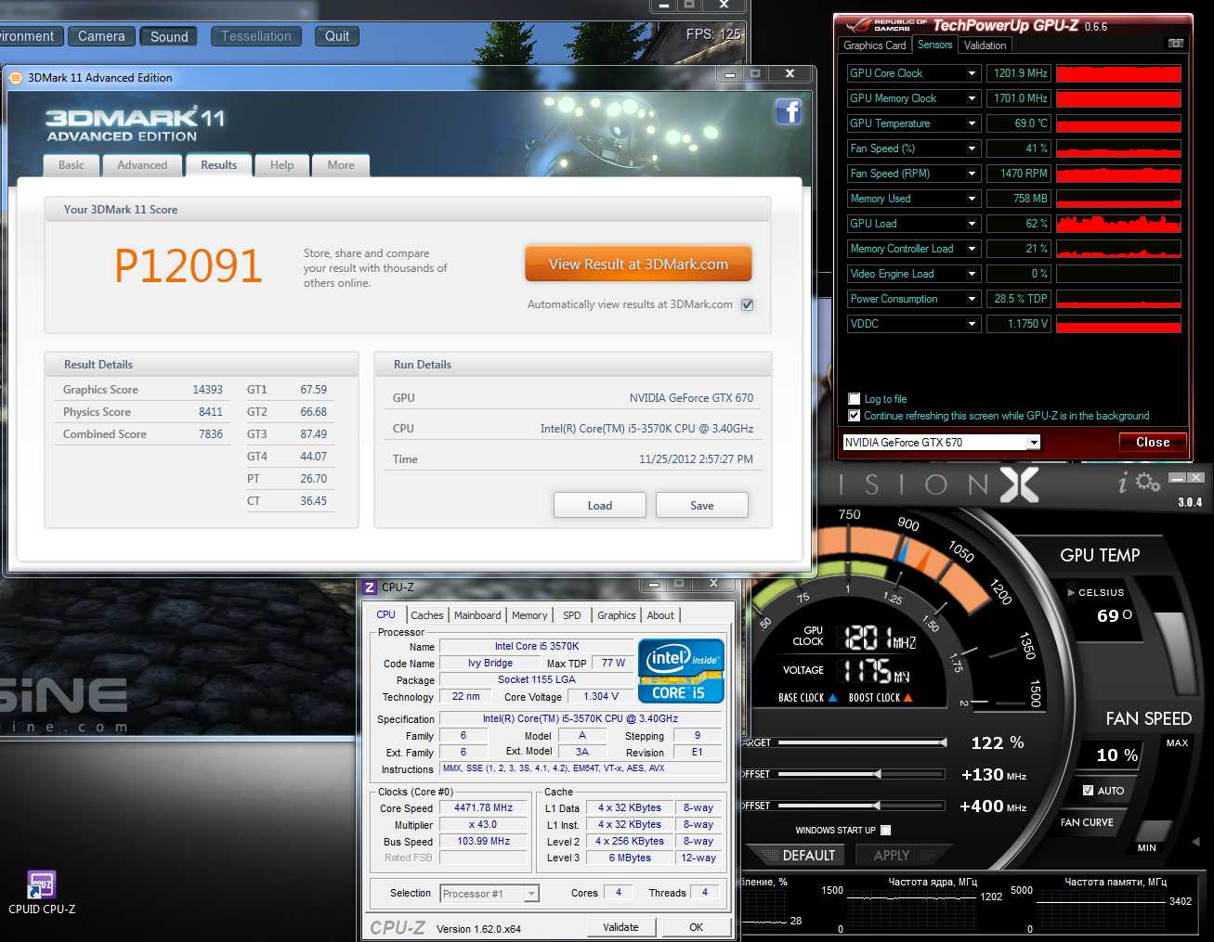
Task: Switch to the Basic tab in 3DMark 11
Action: pyautogui.click(x=72, y=165)
